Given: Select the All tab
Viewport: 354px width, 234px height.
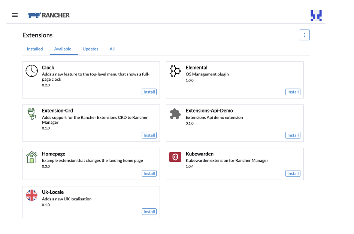Looking at the screenshot, I should click(x=112, y=49).
